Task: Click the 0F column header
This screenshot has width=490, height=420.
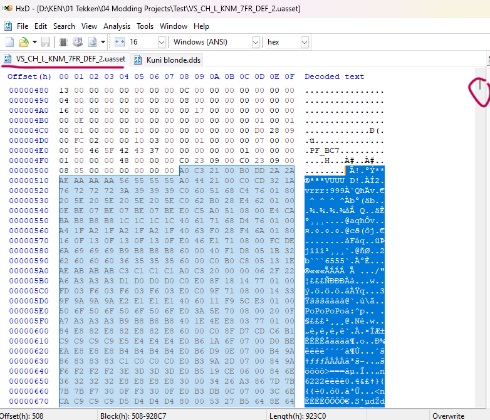Action: 289,76
